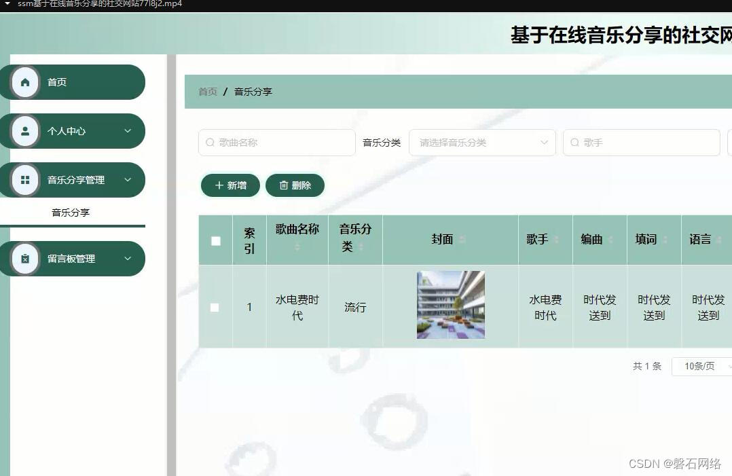732x476 pixels.
Task: Click the 删除 delete button
Action: (x=295, y=185)
